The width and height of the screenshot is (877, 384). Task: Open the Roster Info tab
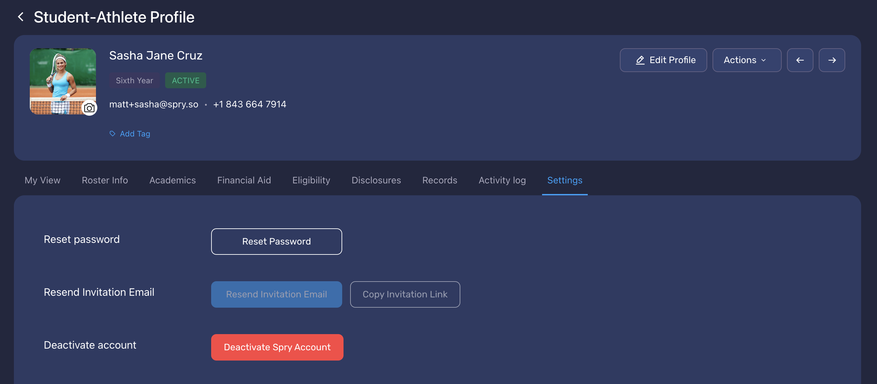(105, 180)
